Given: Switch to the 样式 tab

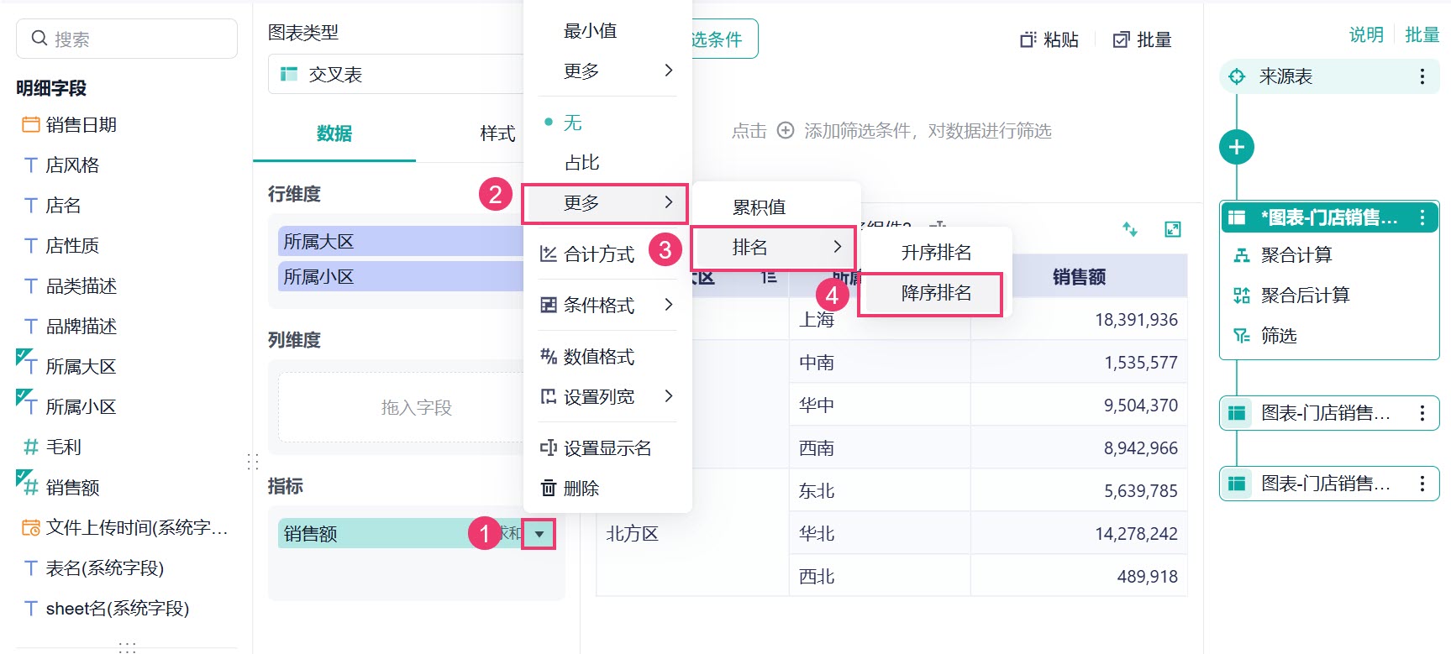Looking at the screenshot, I should [x=497, y=133].
